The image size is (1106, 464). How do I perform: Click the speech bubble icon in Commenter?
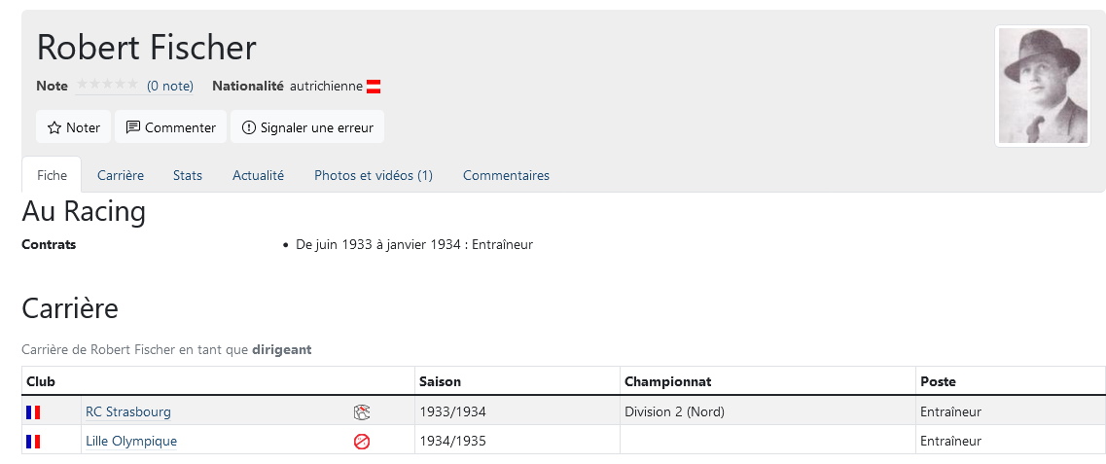point(132,127)
